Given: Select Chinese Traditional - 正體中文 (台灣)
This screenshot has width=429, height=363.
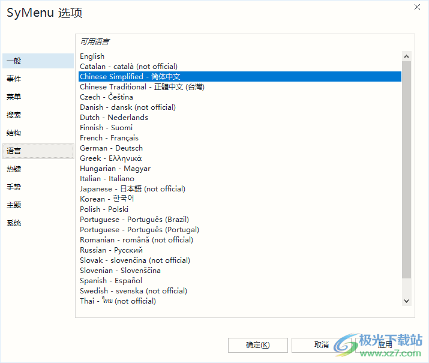Looking at the screenshot, I should tap(240, 87).
